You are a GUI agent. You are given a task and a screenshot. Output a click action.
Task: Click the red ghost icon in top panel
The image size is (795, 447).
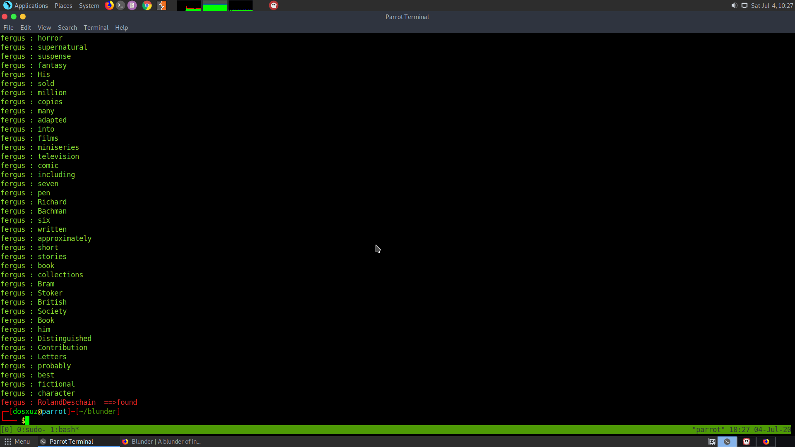(274, 5)
